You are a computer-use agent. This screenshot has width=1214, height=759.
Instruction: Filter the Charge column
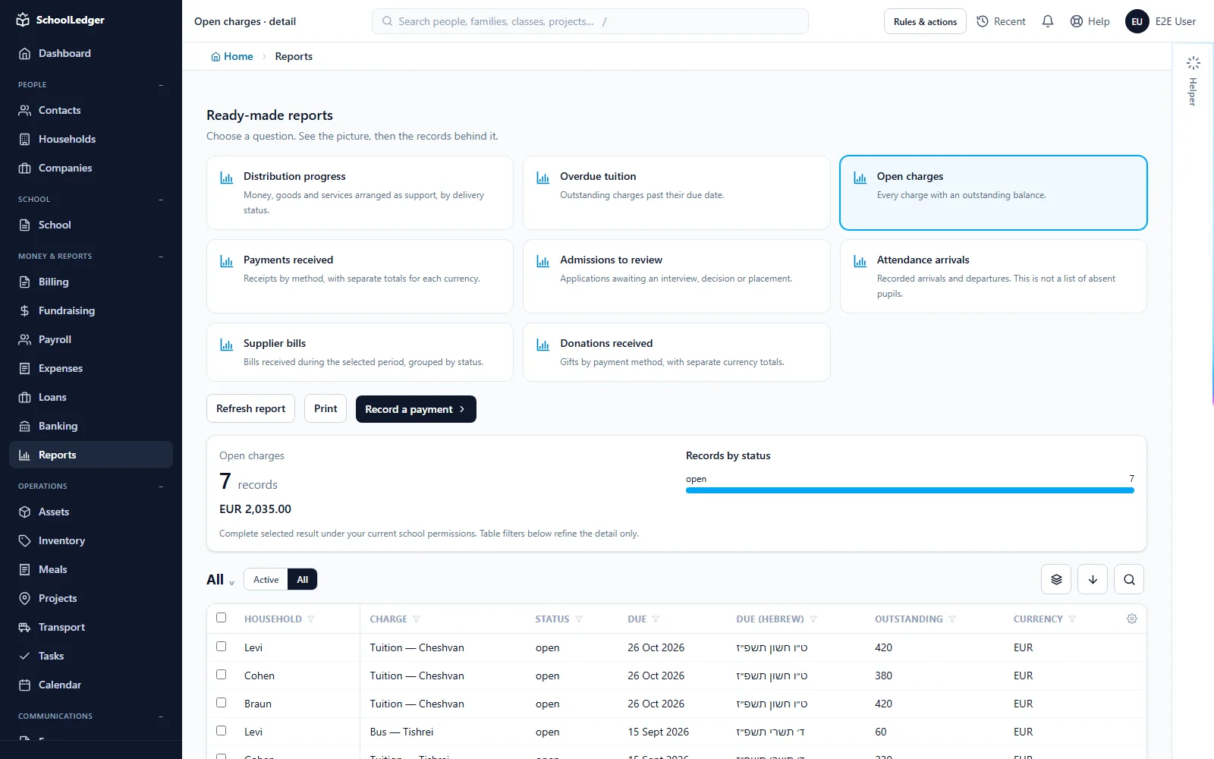point(417,619)
